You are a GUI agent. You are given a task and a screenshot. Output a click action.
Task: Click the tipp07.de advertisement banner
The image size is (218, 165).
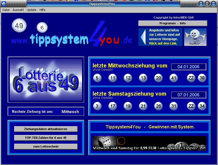click(149, 143)
